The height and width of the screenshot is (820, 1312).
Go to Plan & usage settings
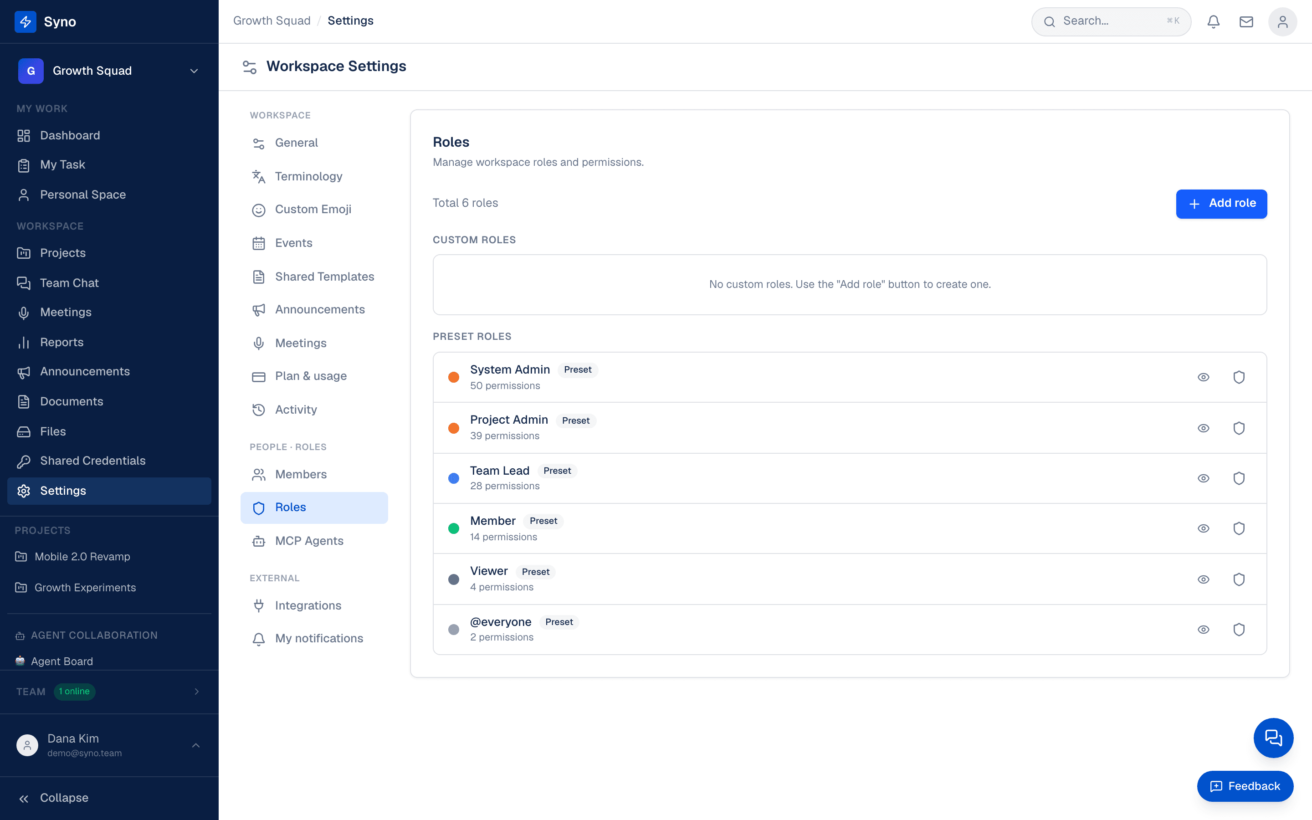pos(314,376)
